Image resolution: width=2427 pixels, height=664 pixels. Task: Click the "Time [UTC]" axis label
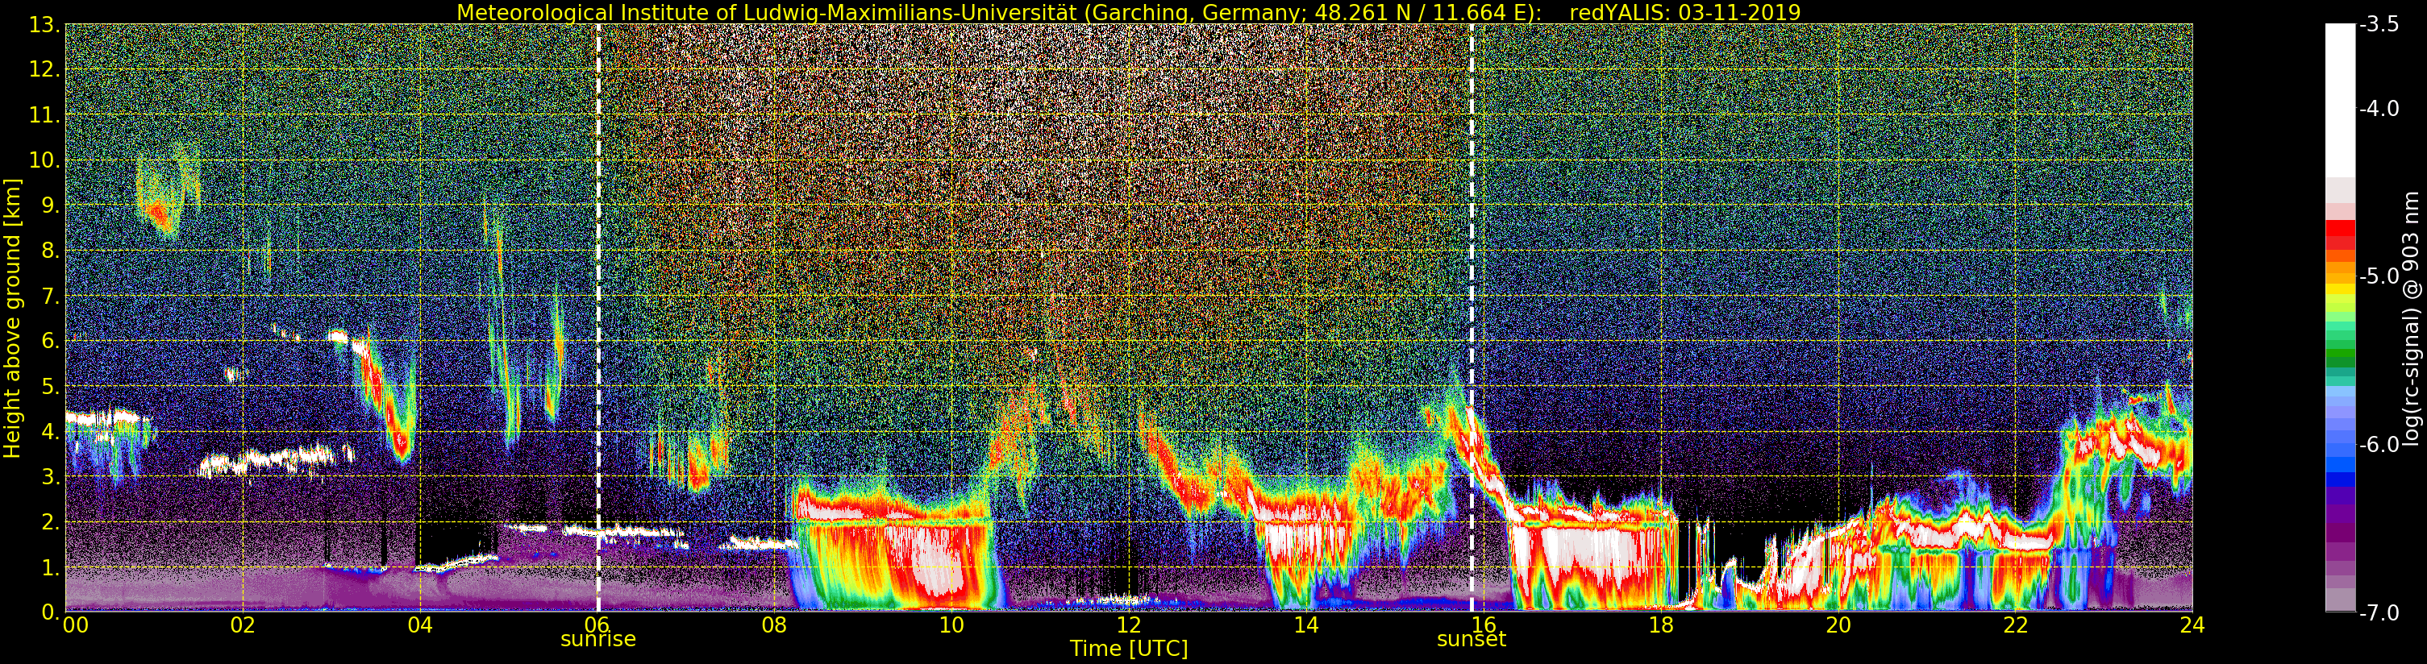pyautogui.click(x=1129, y=649)
